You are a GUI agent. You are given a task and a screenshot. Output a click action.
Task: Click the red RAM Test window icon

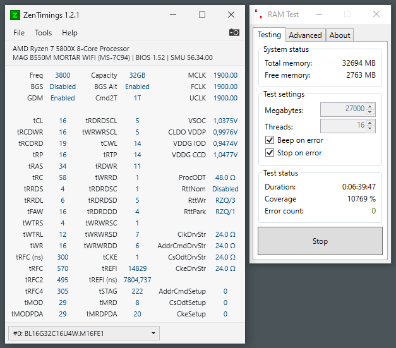(x=258, y=14)
